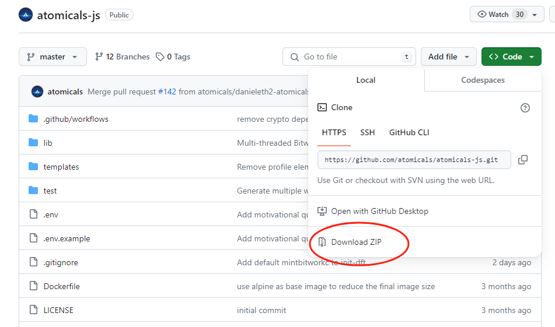Open the test folder

click(x=50, y=191)
